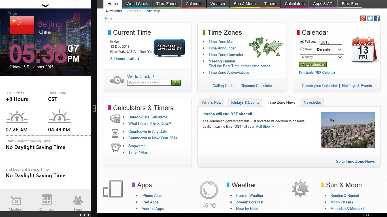Screen dimensions: 387x217
Task: Click the Twitter bird icon
Action: [x=370, y=18]
